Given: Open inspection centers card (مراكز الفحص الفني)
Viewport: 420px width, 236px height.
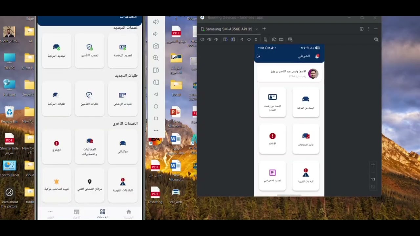Looking at the screenshot, I should pyautogui.click(x=90, y=185).
